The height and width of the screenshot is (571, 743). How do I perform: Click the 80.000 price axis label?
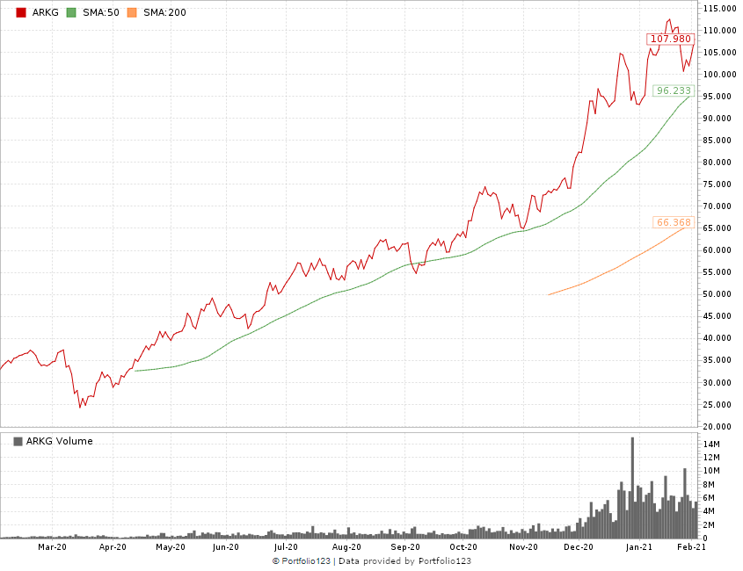718,163
